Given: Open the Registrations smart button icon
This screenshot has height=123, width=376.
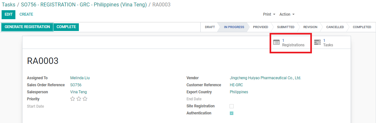Looking at the screenshot, I should 277,42.
